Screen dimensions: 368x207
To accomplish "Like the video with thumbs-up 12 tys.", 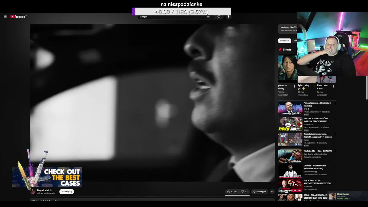I will (232, 191).
